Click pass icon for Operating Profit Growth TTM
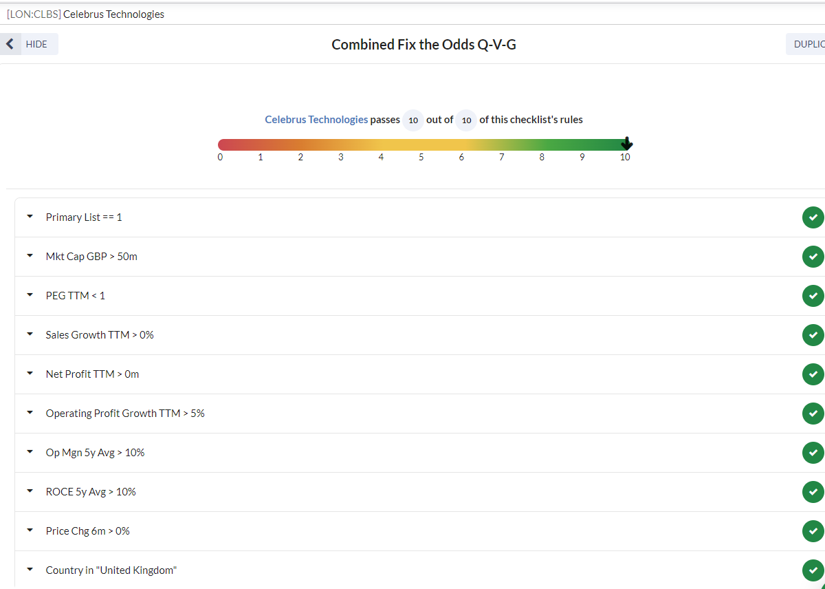Image resolution: width=825 pixels, height=589 pixels. click(x=813, y=414)
